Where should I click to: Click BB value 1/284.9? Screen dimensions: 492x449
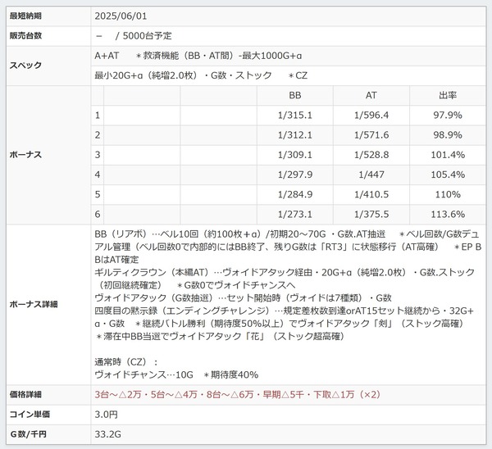[295, 195]
